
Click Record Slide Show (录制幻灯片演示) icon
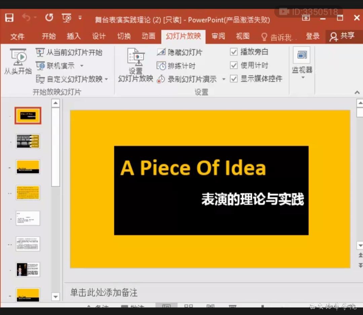click(x=161, y=79)
